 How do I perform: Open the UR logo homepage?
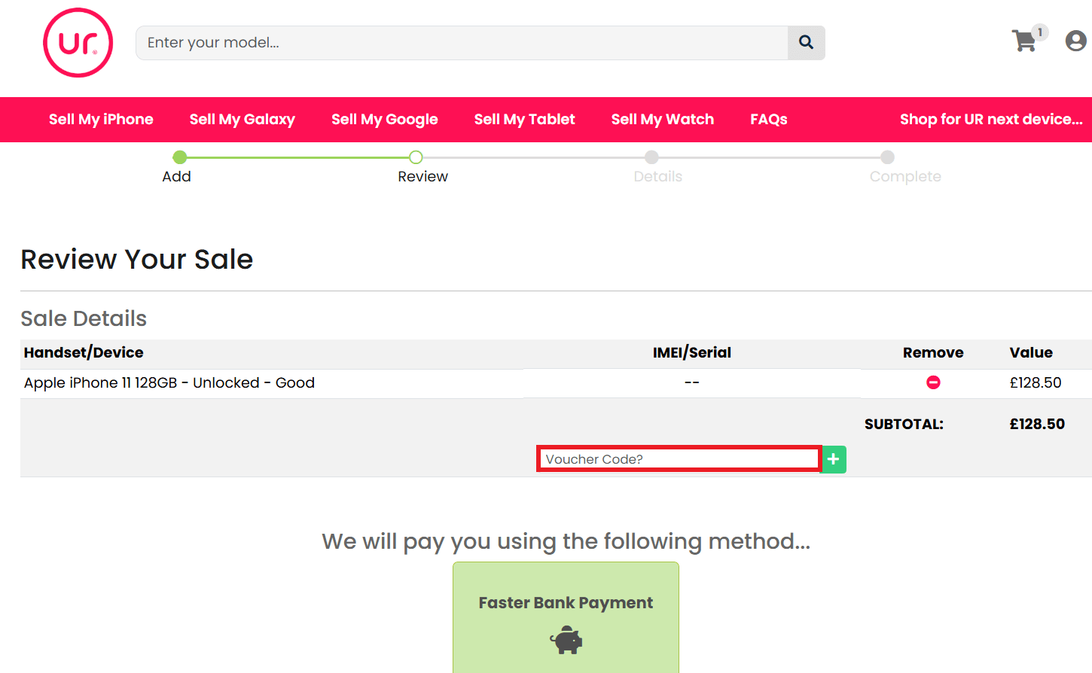[78, 43]
